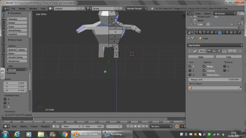The width and height of the screenshot is (246, 138).
Task: Open the Material properties tab icon
Action: click(227, 32)
